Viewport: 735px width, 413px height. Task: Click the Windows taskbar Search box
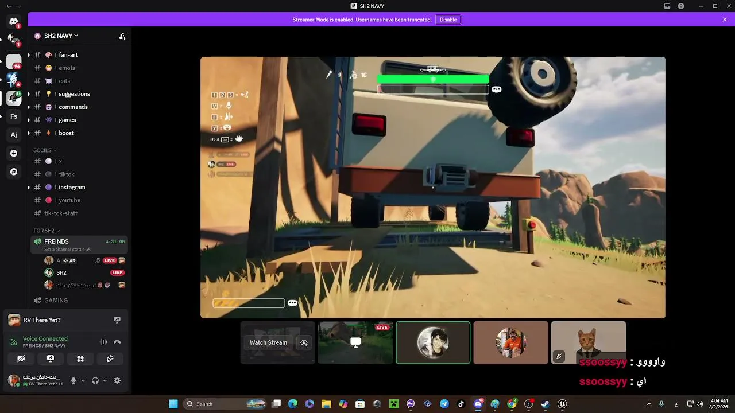click(226, 404)
